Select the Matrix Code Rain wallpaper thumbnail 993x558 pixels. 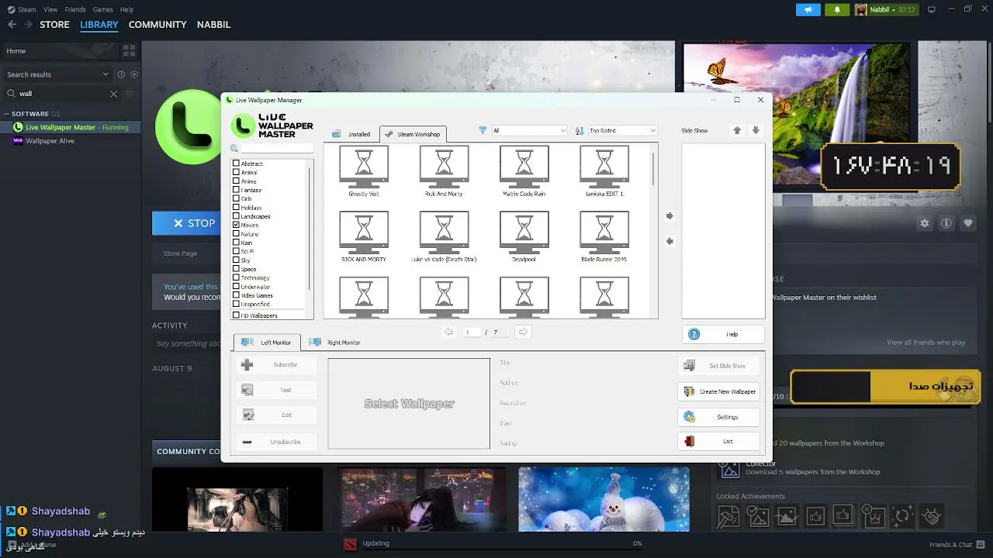click(x=524, y=171)
